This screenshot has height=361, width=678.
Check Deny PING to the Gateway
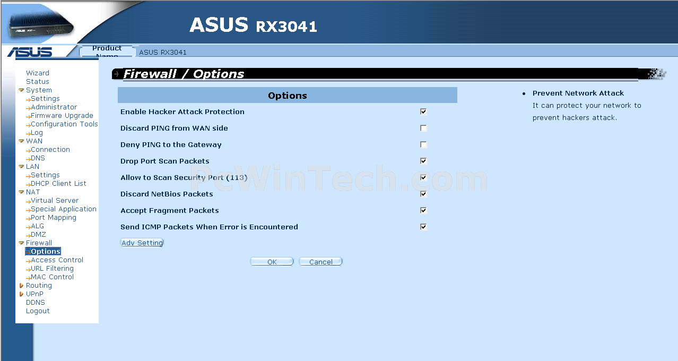[x=423, y=144]
